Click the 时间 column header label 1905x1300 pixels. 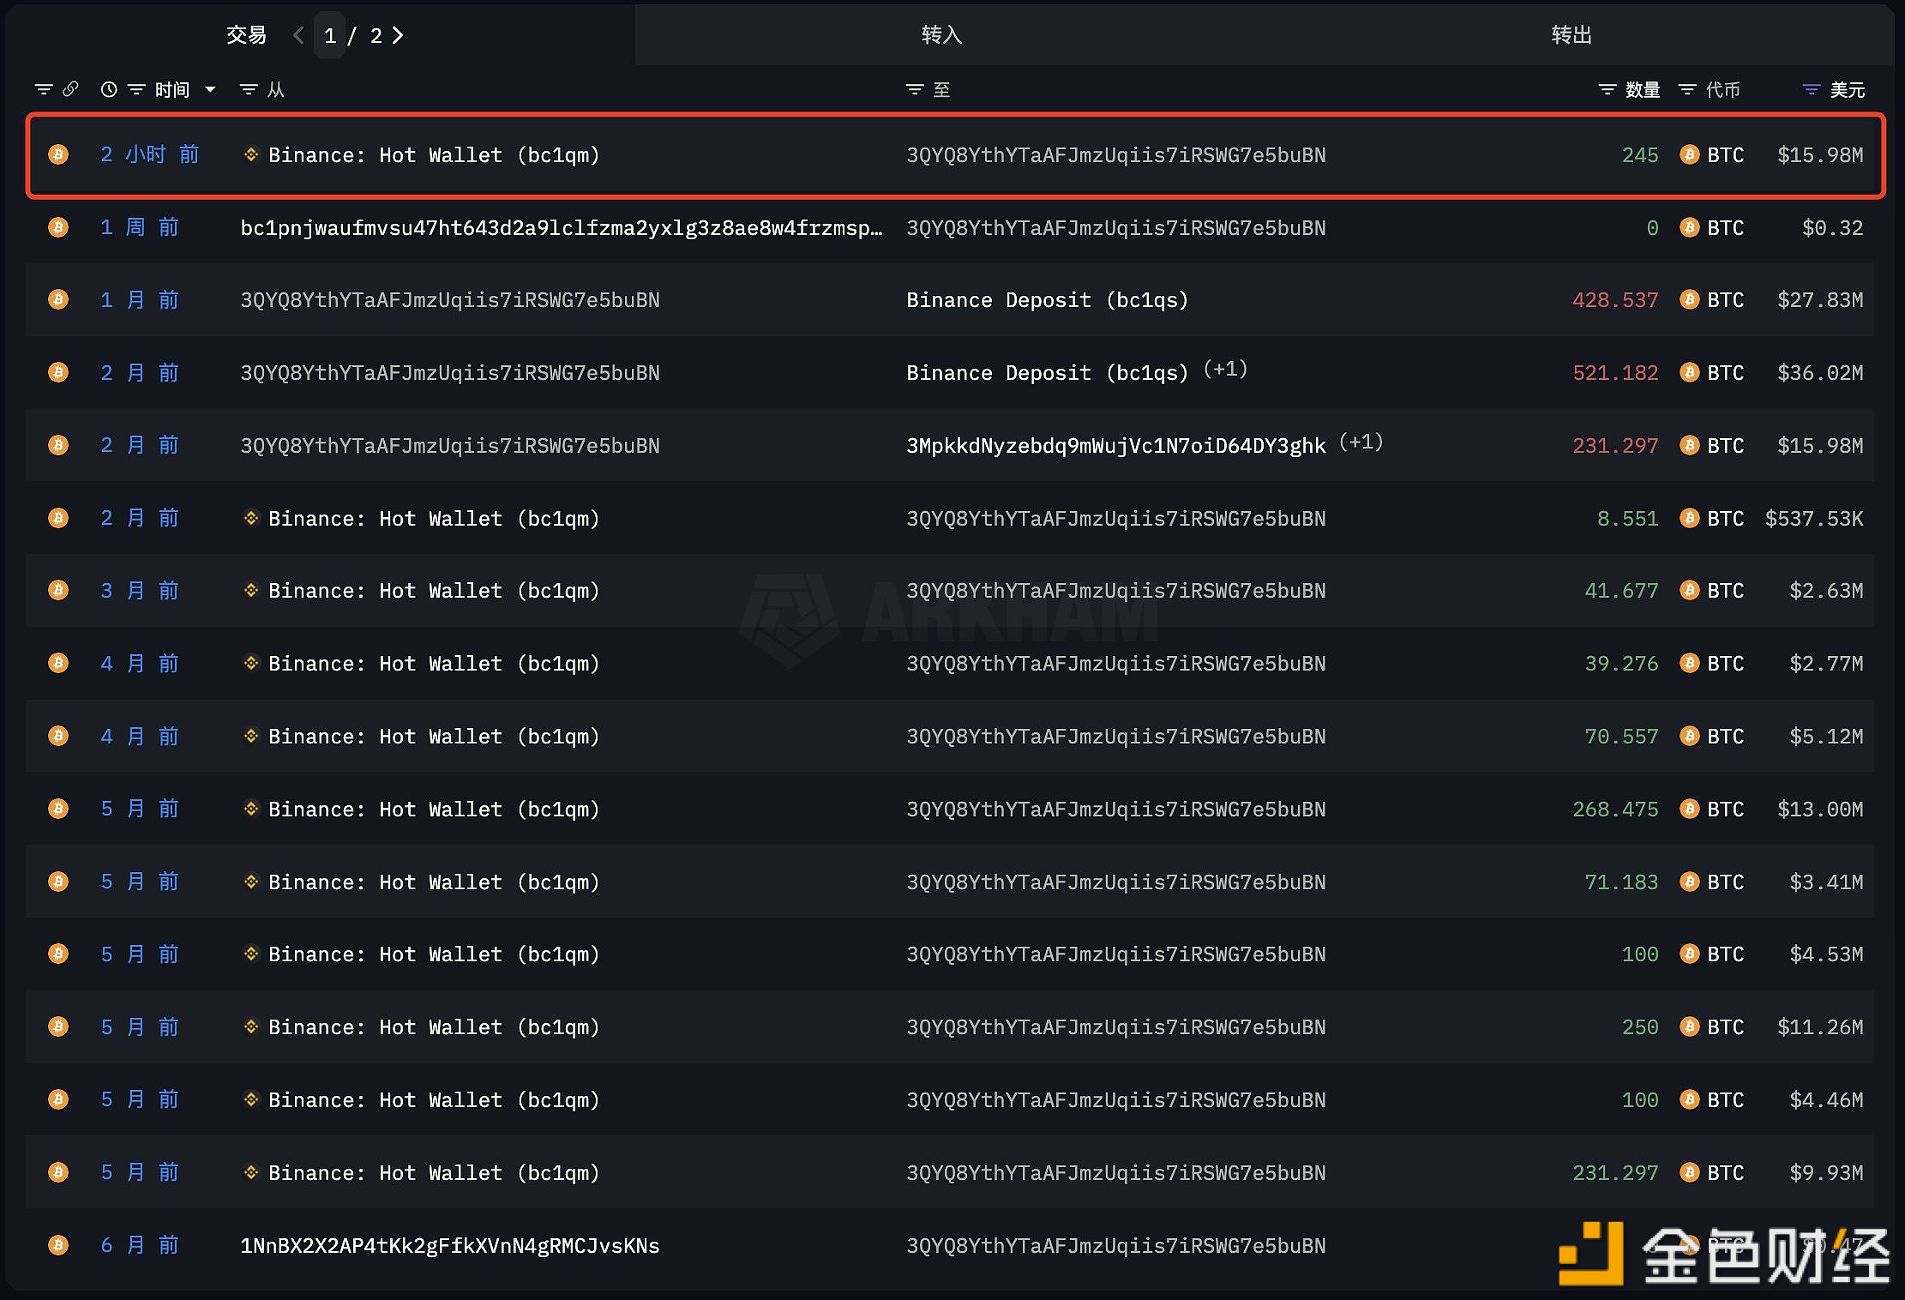click(x=172, y=89)
